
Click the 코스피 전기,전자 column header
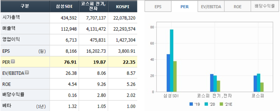[x=93, y=6]
